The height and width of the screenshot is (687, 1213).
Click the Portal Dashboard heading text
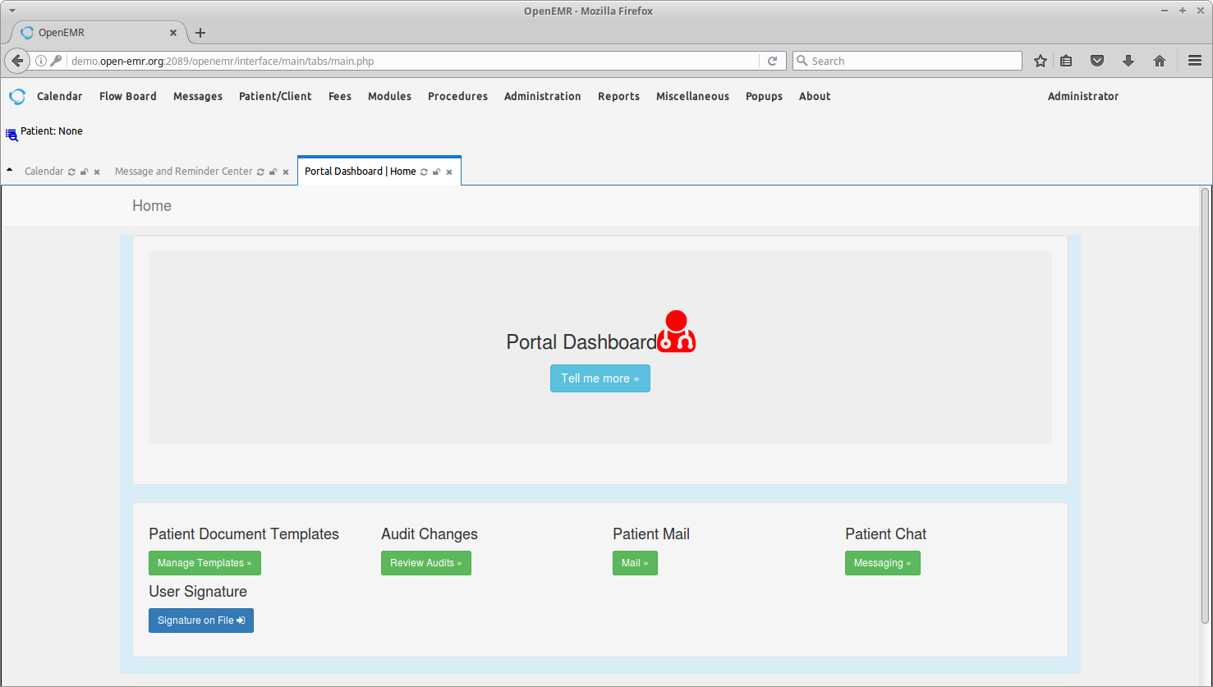(581, 342)
